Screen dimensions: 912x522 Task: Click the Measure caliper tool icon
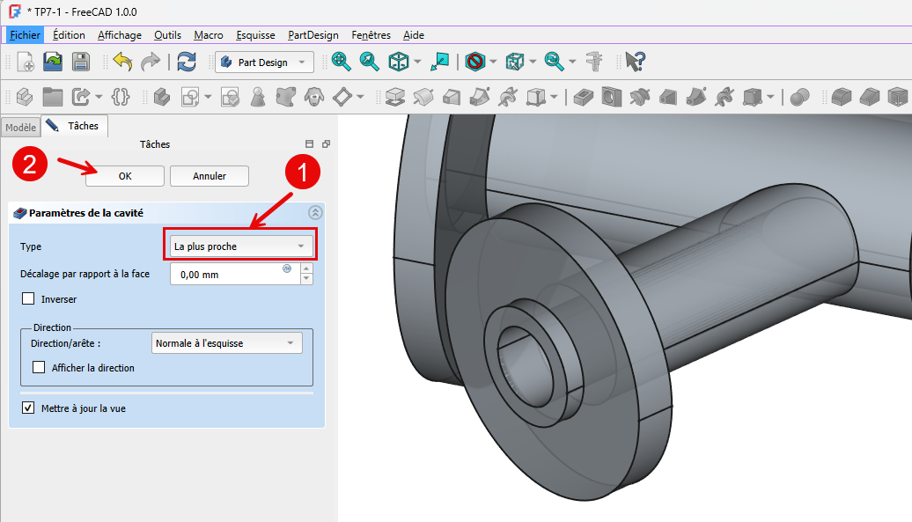[x=594, y=62]
